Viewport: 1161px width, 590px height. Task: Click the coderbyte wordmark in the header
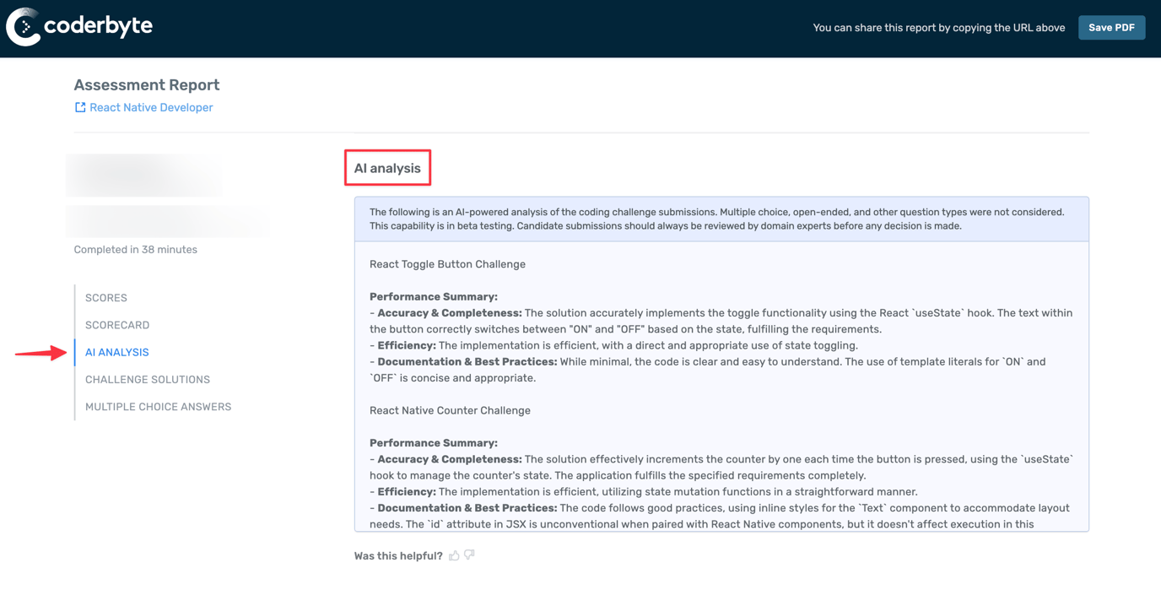tap(98, 26)
